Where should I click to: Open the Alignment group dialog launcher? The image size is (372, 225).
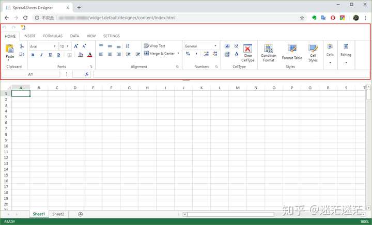pyautogui.click(x=177, y=67)
